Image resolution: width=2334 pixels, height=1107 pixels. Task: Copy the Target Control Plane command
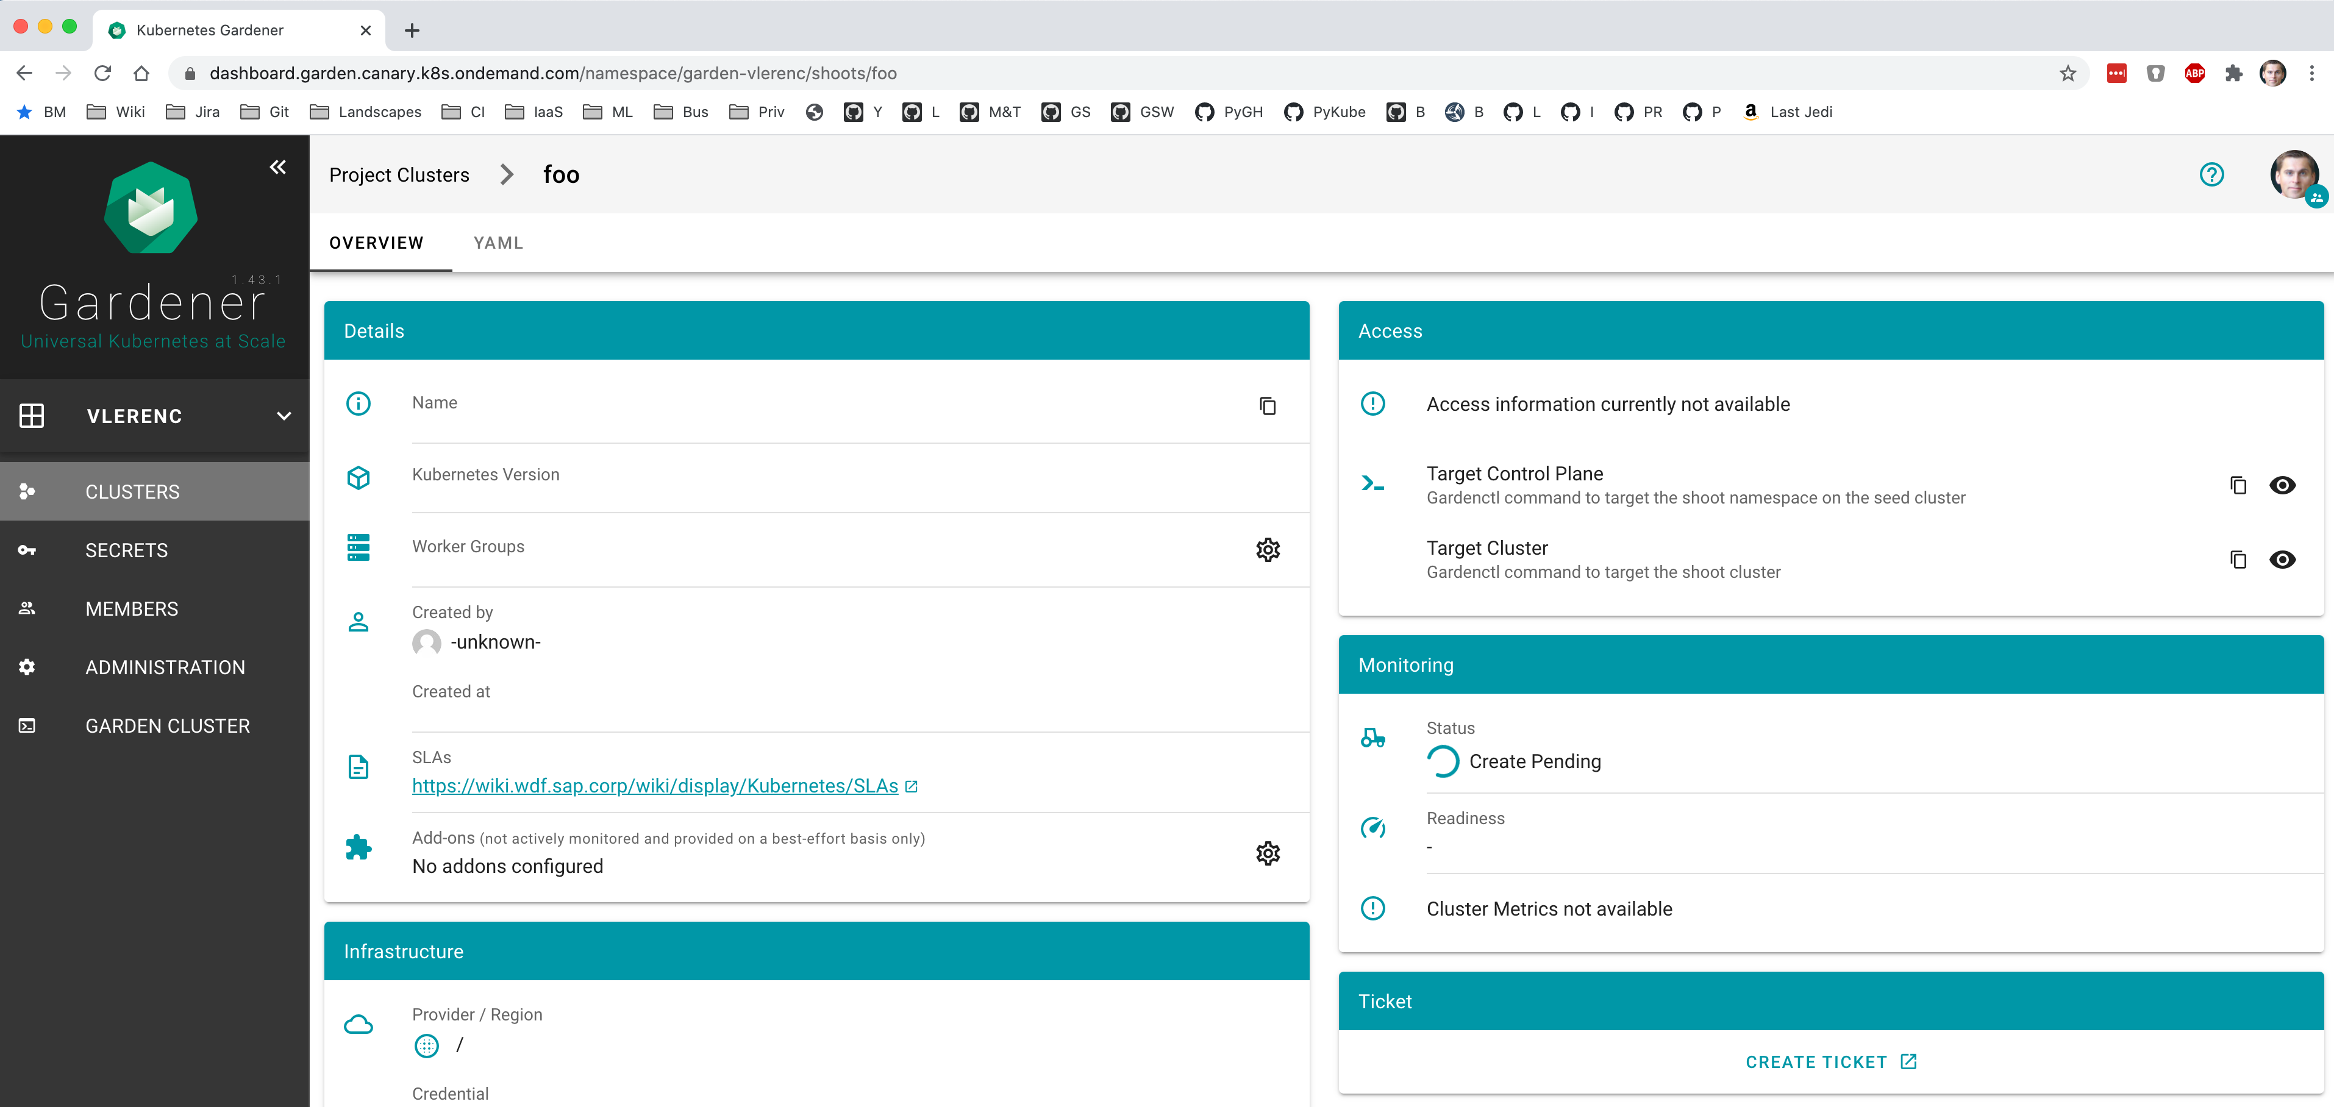2239,486
